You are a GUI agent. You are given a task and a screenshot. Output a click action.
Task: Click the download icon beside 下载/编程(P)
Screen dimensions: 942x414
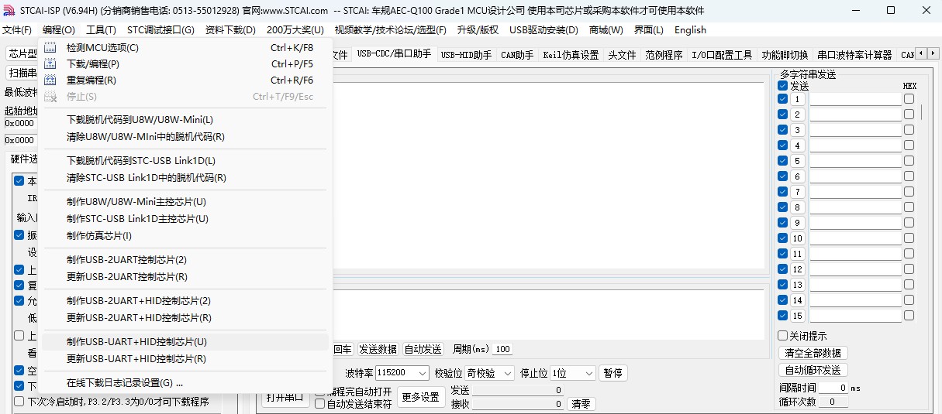point(50,63)
